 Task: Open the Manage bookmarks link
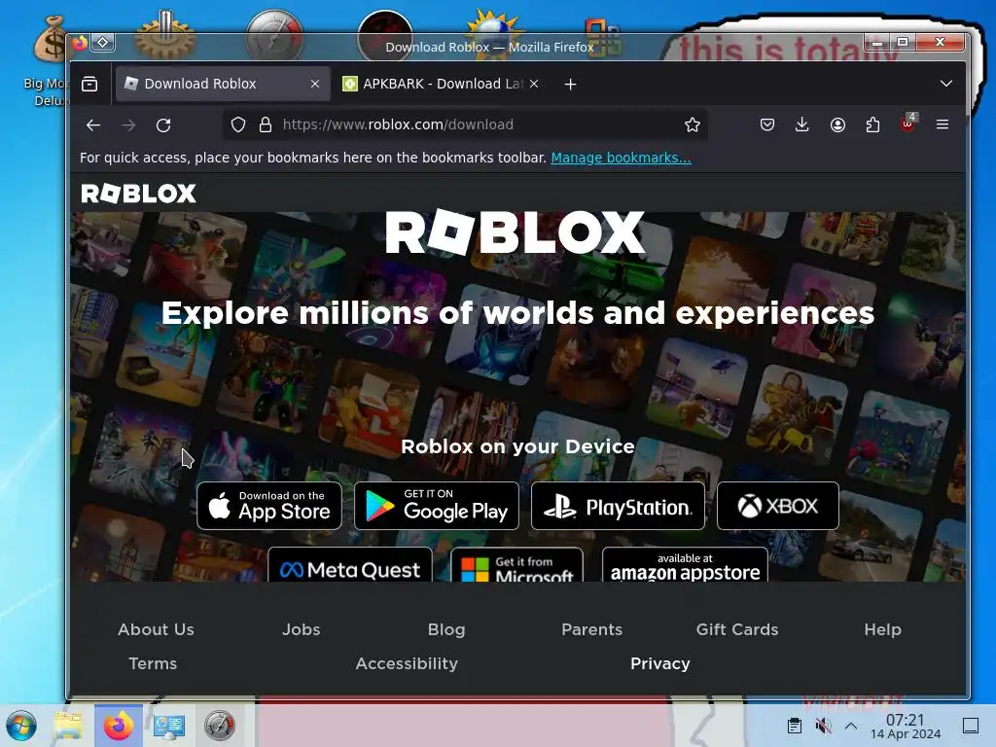pos(621,158)
